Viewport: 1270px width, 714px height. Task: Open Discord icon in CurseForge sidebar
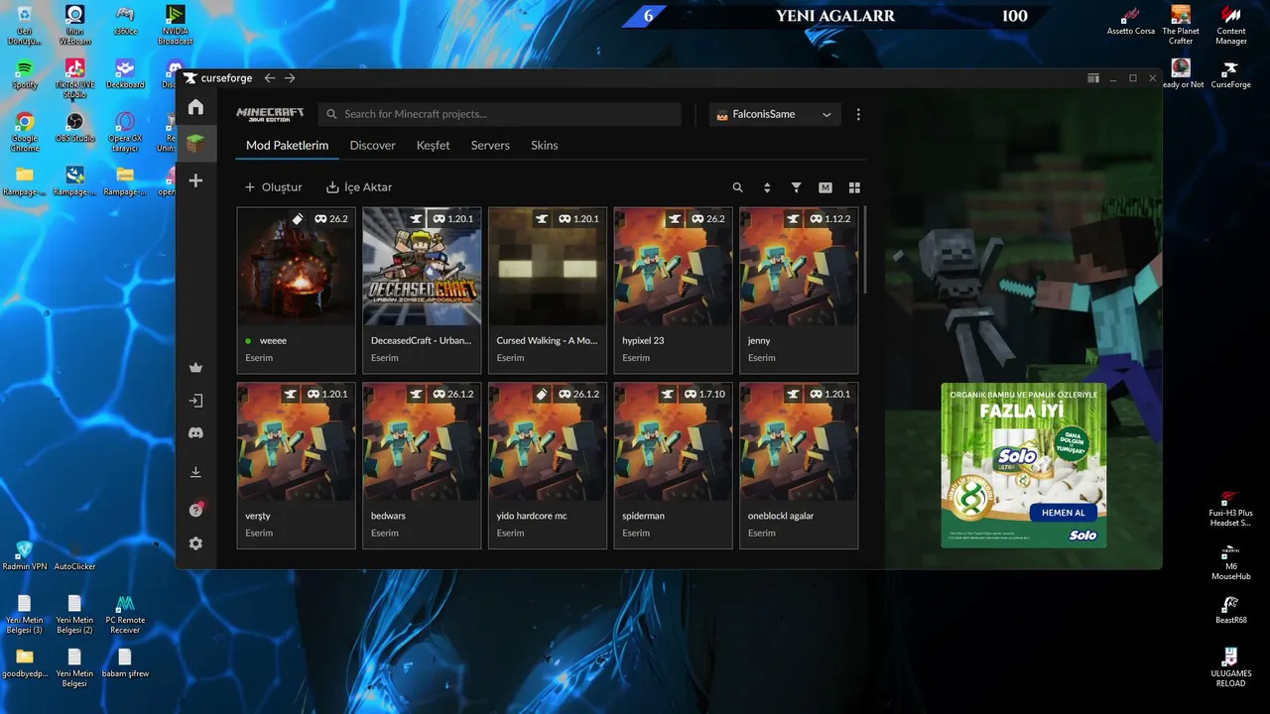tap(195, 433)
